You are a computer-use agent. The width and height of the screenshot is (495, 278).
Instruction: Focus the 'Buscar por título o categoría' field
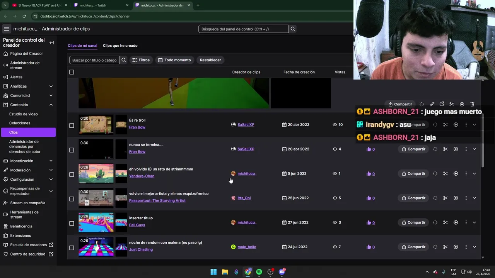94,60
